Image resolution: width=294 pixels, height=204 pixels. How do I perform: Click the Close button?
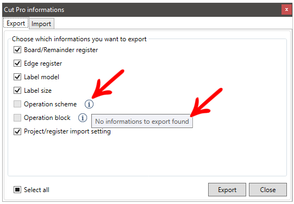pyautogui.click(x=268, y=190)
